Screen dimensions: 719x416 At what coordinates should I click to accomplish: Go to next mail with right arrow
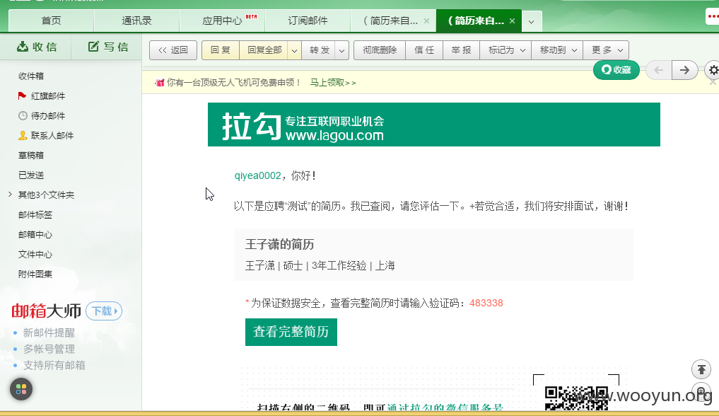[684, 70]
